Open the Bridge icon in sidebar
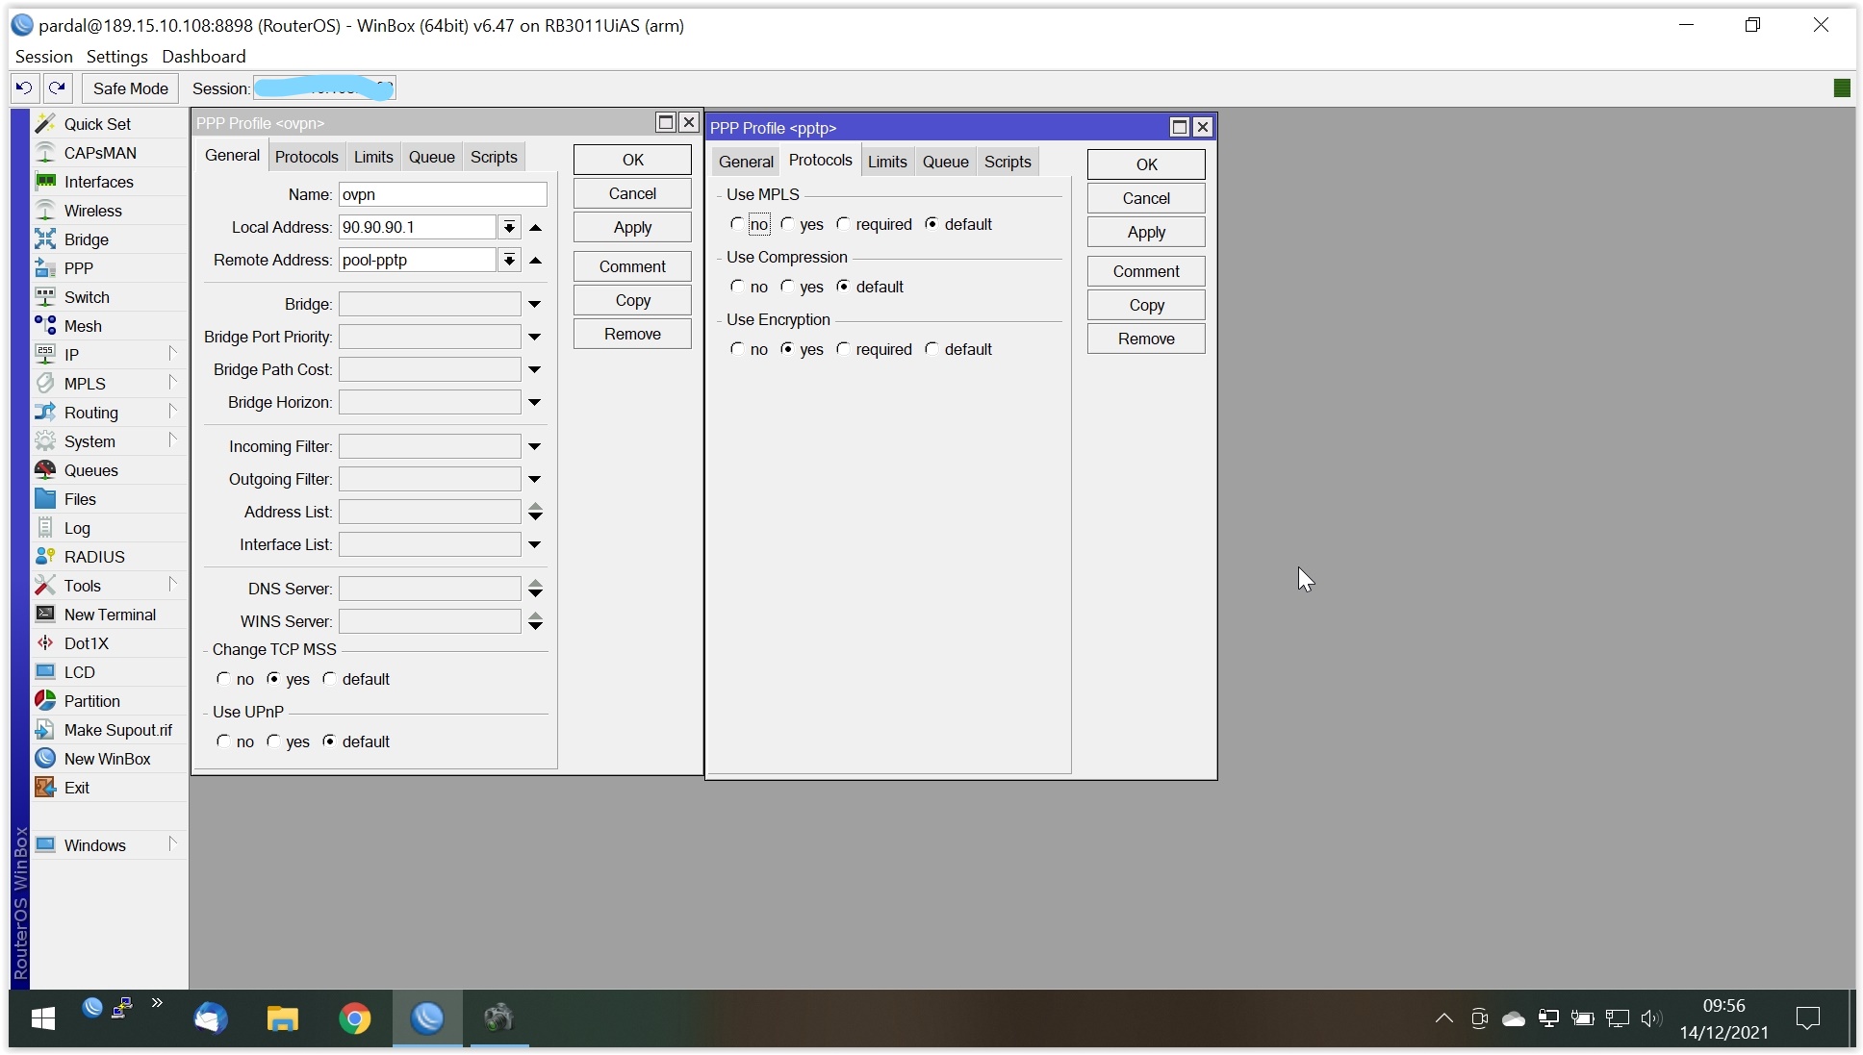 coord(45,239)
